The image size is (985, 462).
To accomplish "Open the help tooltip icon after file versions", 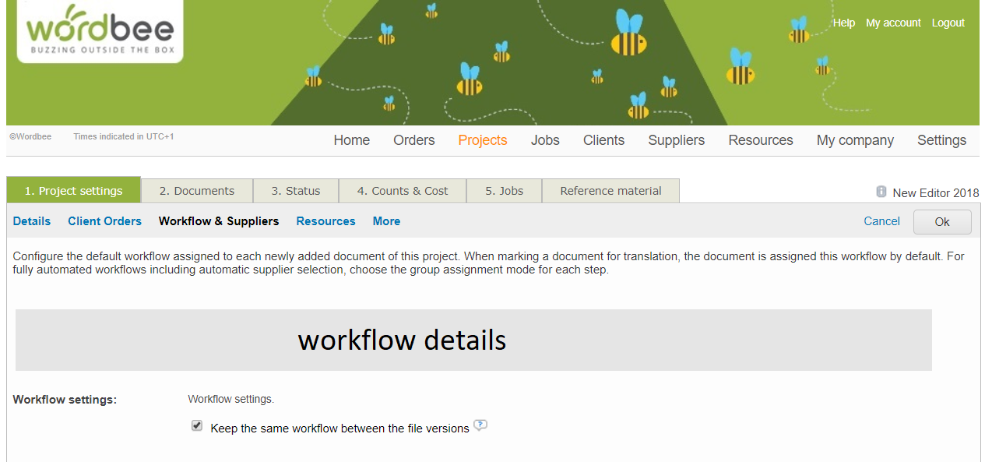I will click(x=480, y=425).
